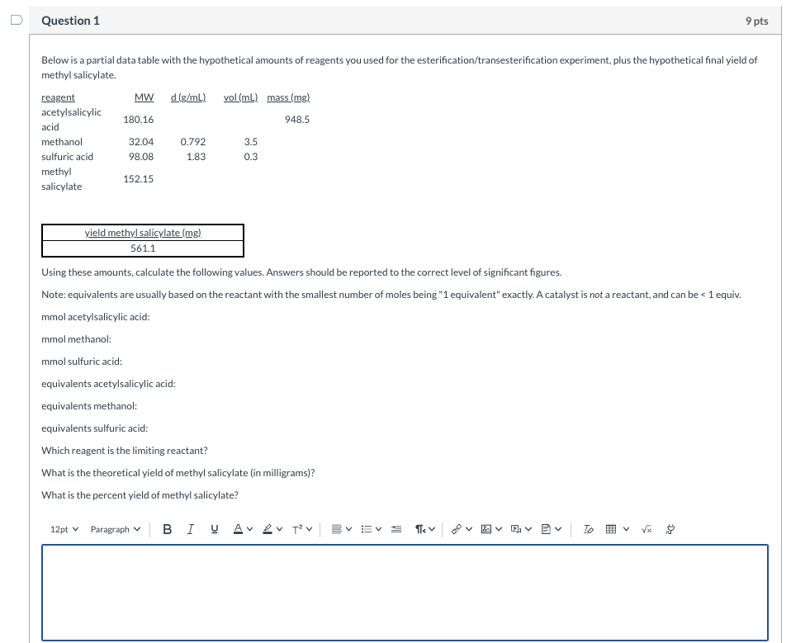Insert a bulleted list

[367, 529]
